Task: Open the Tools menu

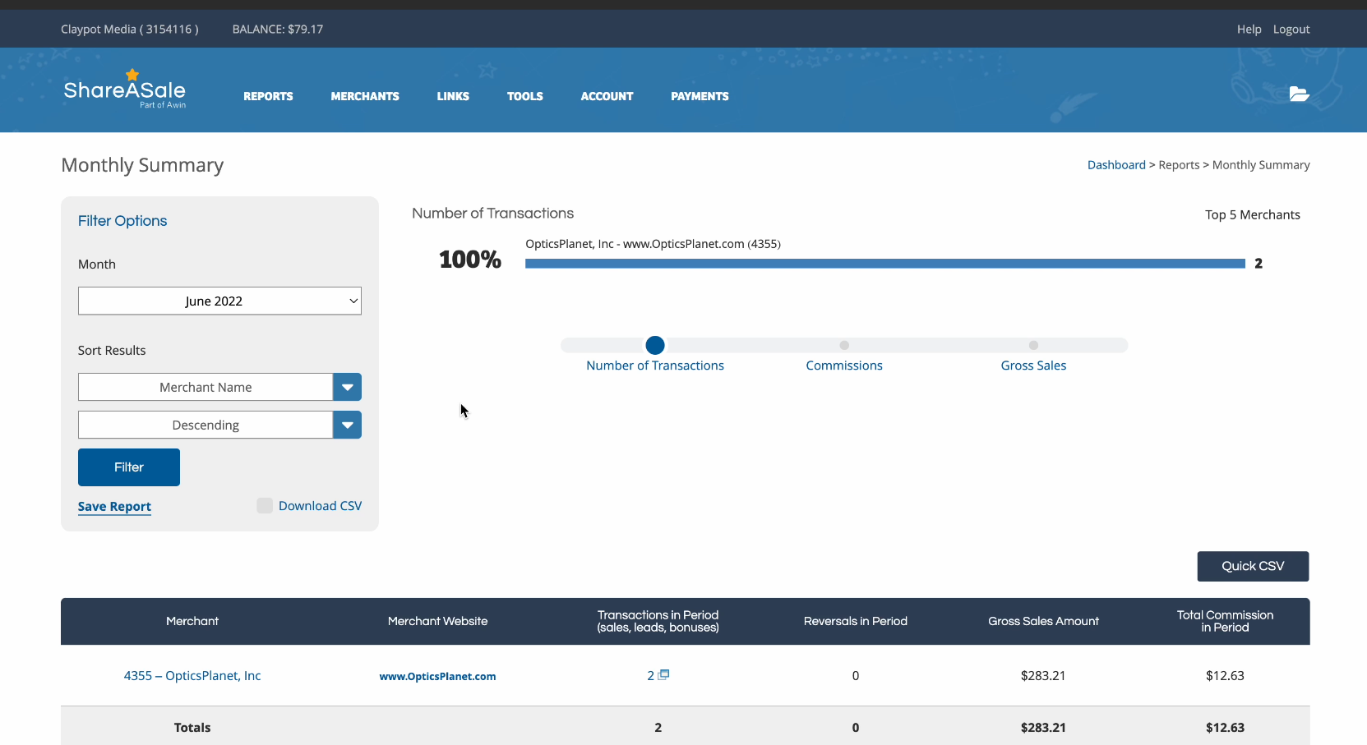Action: tap(525, 96)
